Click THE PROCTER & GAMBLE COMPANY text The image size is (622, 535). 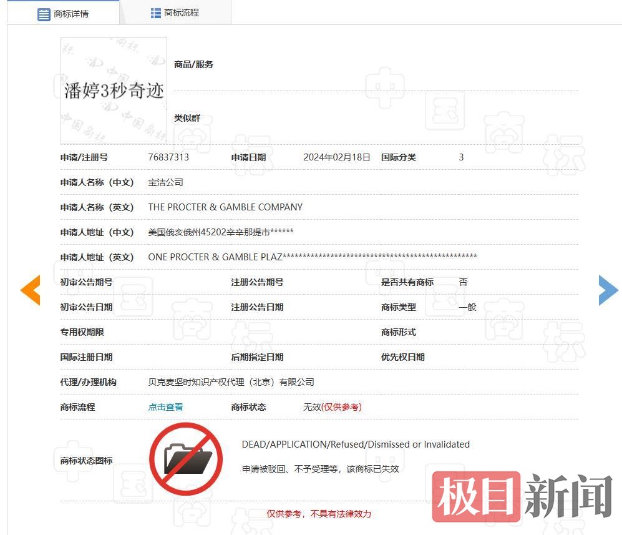tap(225, 207)
